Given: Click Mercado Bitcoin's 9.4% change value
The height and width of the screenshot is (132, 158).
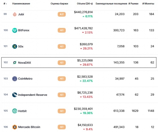Looking at the screenshot, I should coord(89,129).
